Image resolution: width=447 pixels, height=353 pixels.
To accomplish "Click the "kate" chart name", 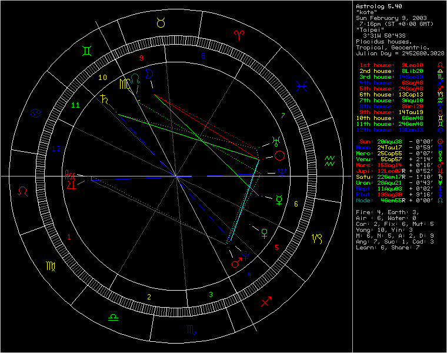I will click(366, 12).
